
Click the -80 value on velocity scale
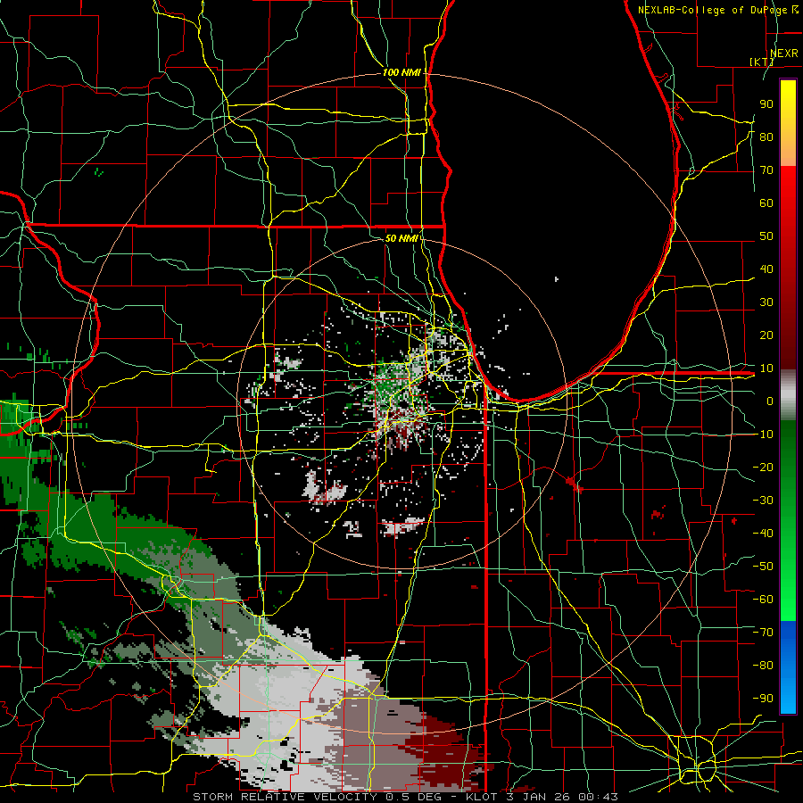763,666
